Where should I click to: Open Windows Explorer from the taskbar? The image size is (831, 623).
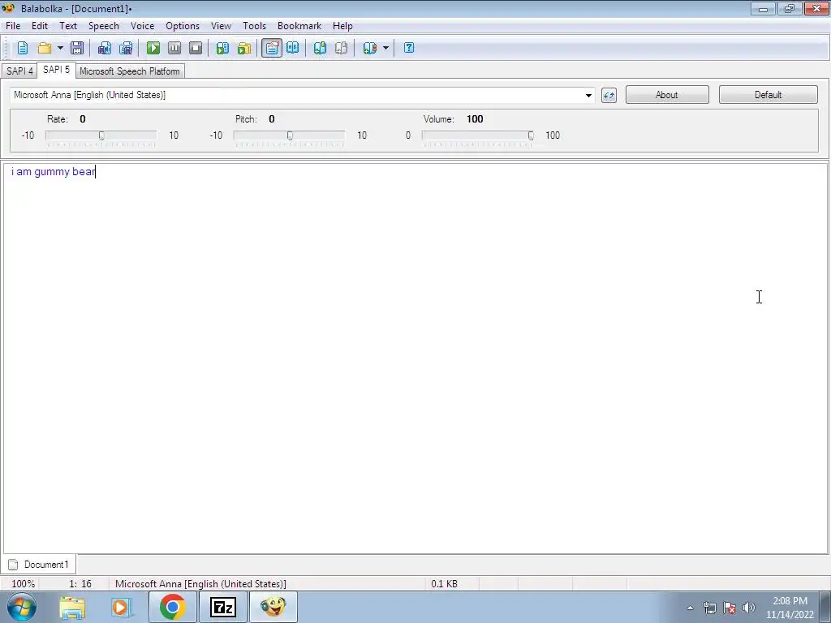[72, 607]
